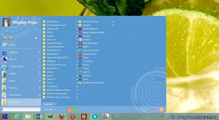Click the orange lock icon

[x=69, y=109]
